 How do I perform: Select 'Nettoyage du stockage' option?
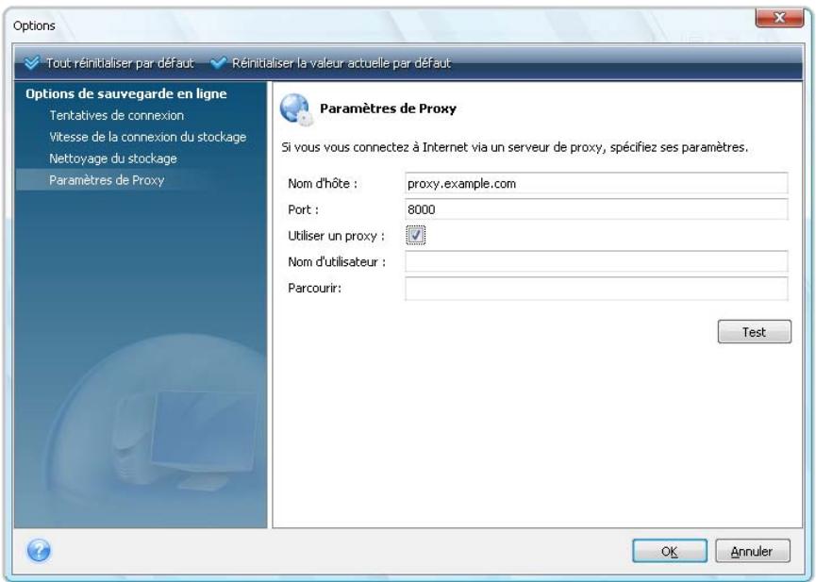click(113, 158)
